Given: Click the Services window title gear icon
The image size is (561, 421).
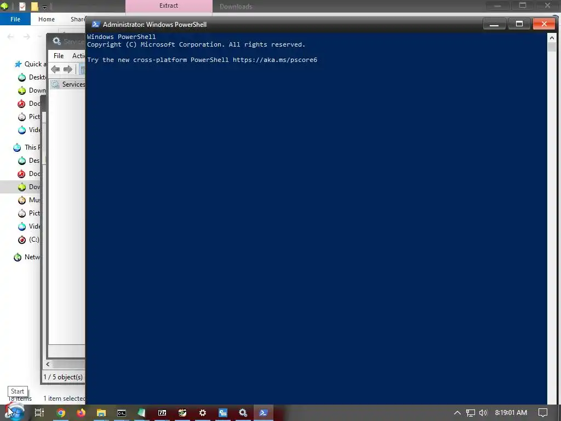Looking at the screenshot, I should point(56,41).
